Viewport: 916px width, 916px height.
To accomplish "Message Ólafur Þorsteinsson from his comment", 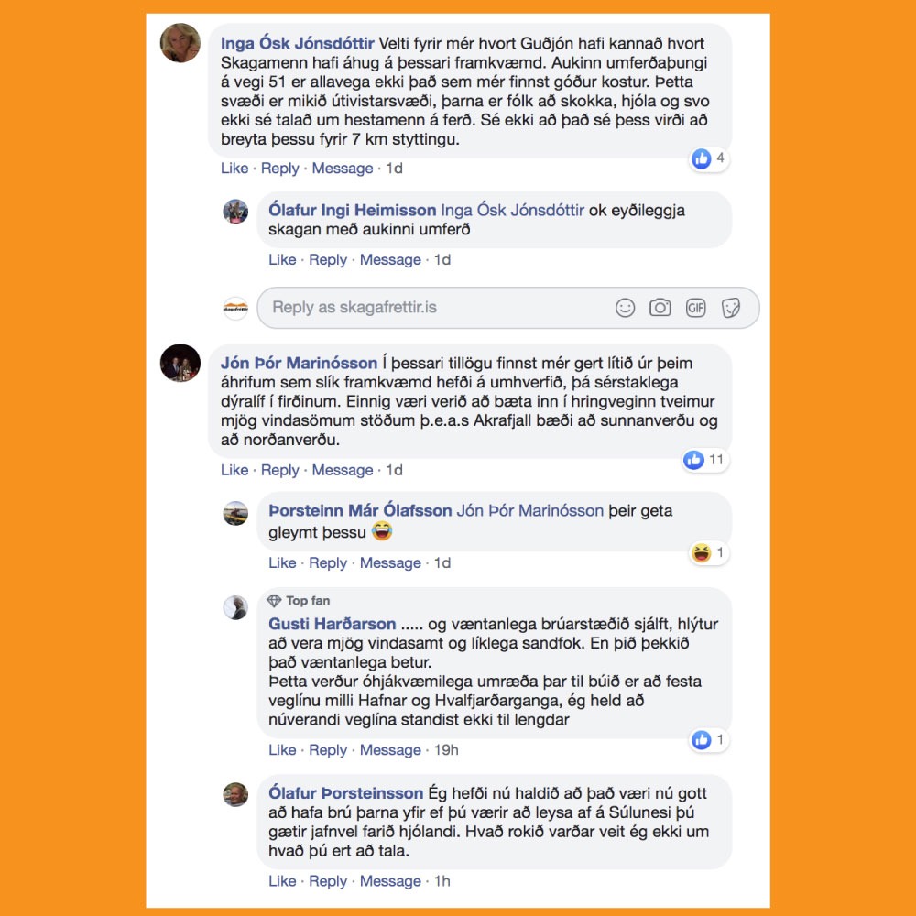I will [390, 881].
